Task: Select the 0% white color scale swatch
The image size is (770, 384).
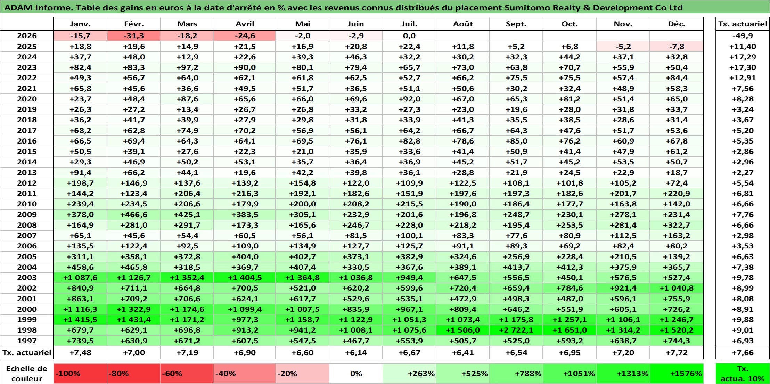Action: point(356,374)
